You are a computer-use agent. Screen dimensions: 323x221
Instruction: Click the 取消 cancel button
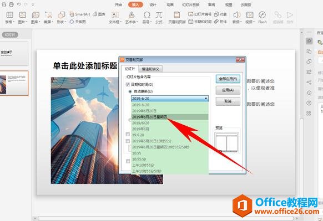tap(228, 101)
